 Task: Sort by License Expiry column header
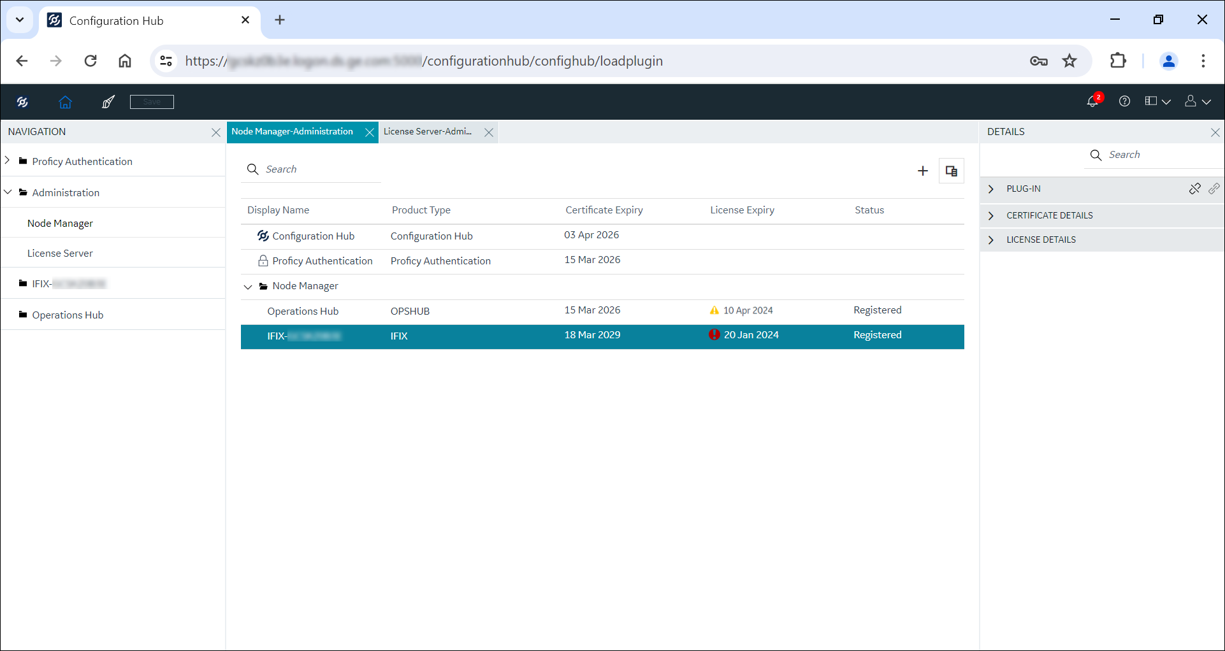coord(743,210)
